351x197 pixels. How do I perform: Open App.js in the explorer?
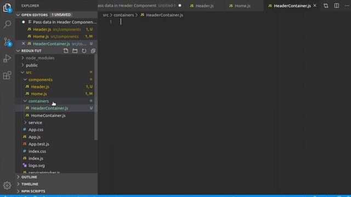pos(34,137)
